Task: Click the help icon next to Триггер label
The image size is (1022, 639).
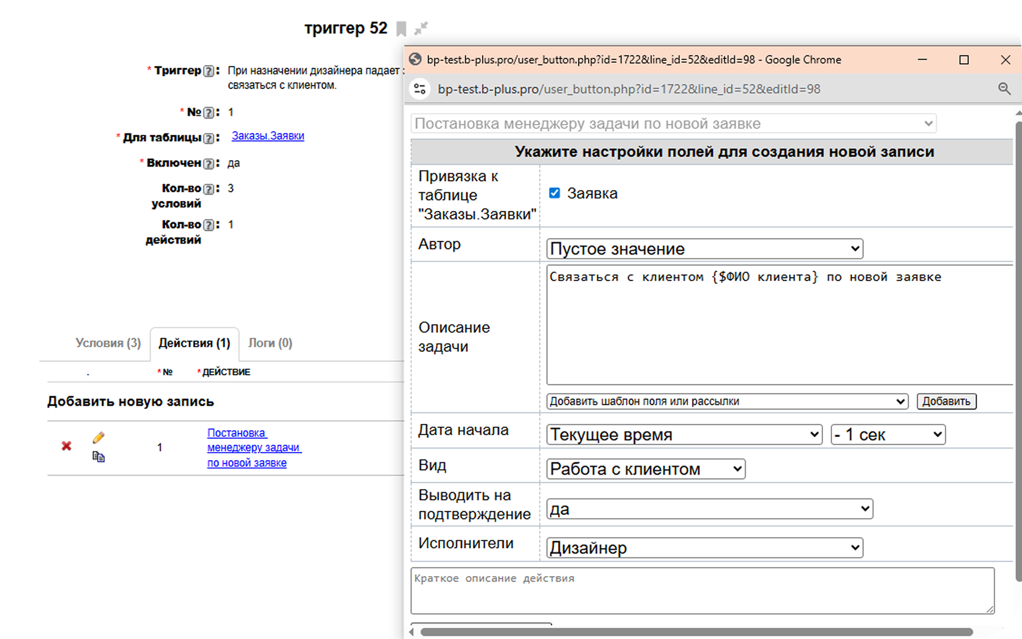Action: click(x=209, y=71)
